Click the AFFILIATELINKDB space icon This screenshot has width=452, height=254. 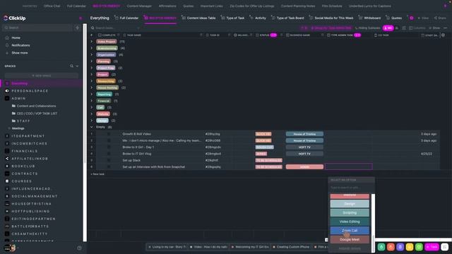coord(7,158)
